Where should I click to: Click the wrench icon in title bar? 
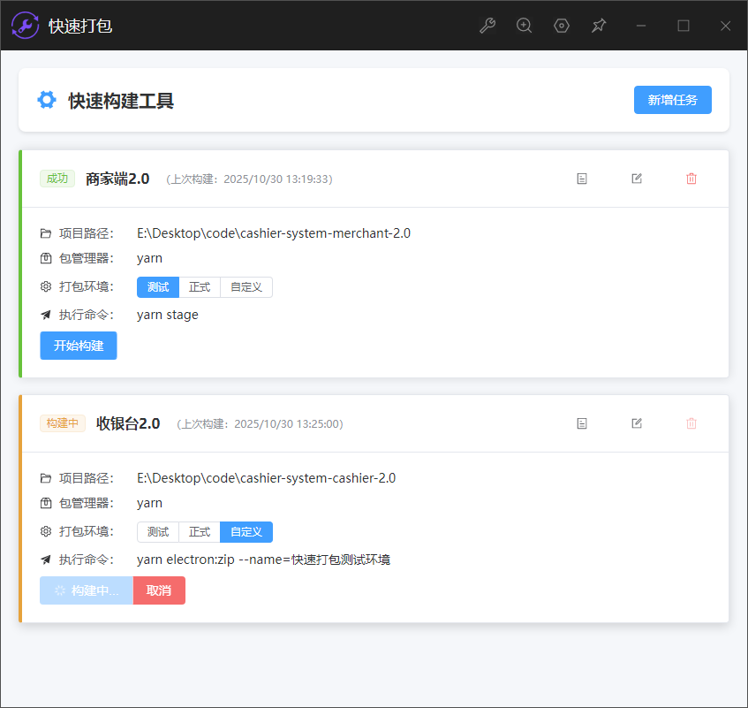click(x=487, y=26)
